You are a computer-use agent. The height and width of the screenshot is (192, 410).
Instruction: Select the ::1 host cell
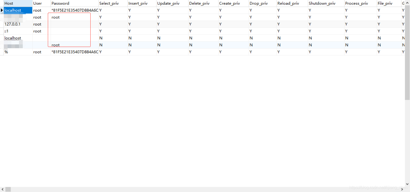(18, 31)
